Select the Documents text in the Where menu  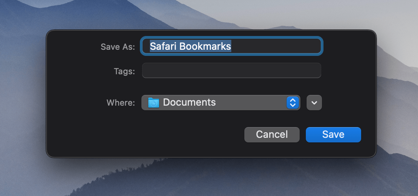pos(189,103)
